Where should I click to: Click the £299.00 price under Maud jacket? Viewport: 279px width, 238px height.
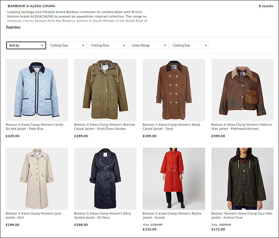[x=150, y=136]
